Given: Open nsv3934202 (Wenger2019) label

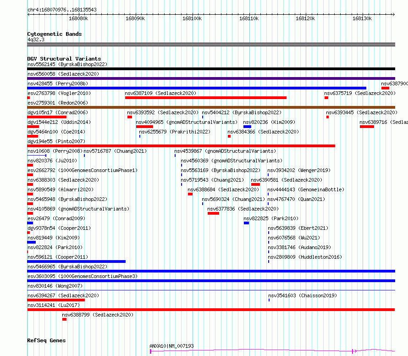Looking at the screenshot, I should [299, 170].
